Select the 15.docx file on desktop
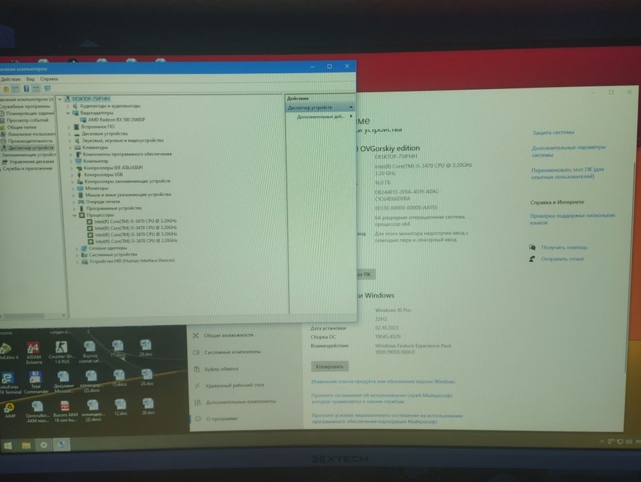Viewport: 641px width, 482px height. pos(119,379)
